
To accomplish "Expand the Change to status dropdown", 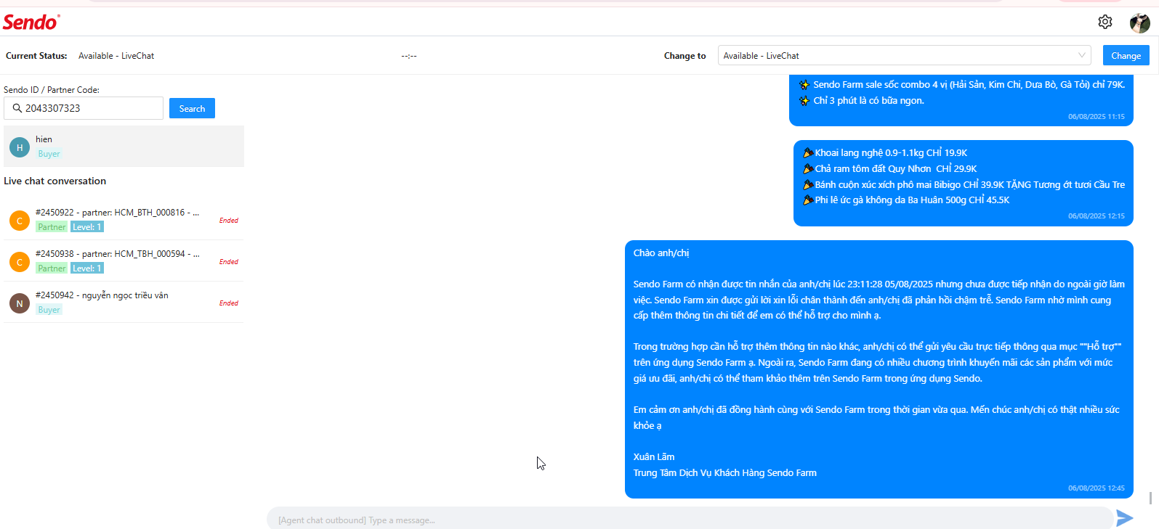I will pyautogui.click(x=905, y=56).
